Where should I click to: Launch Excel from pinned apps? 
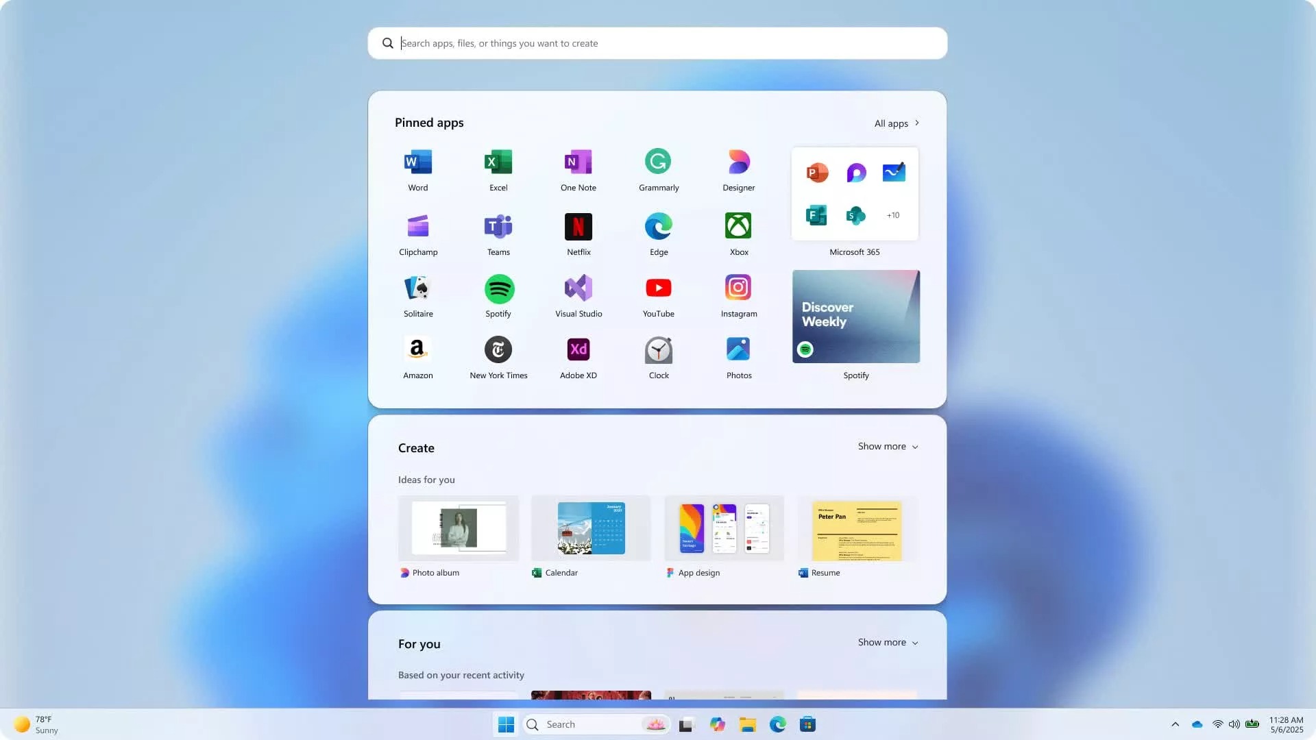click(498, 169)
